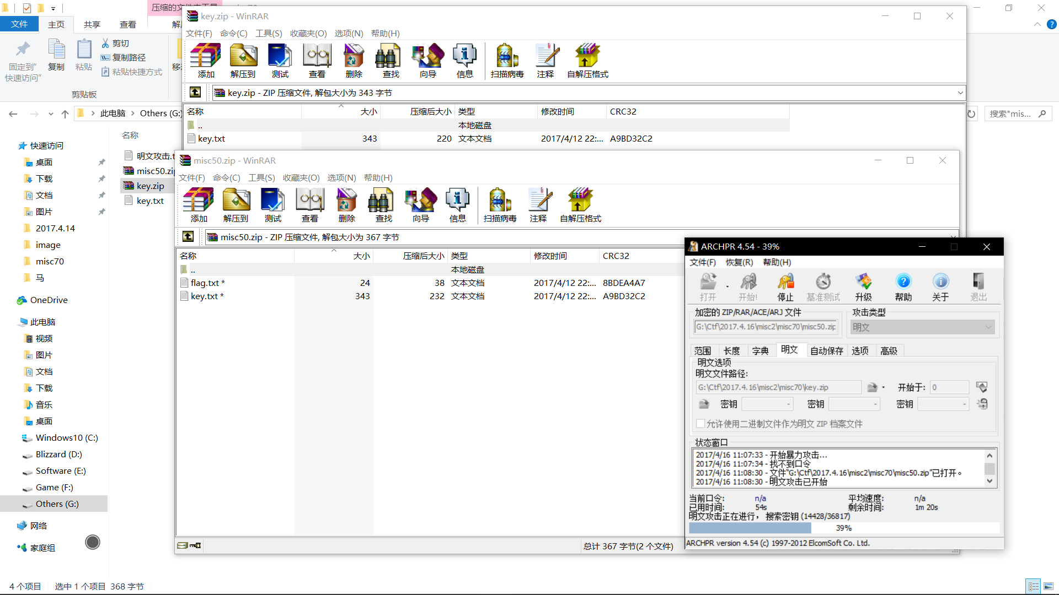The width and height of the screenshot is (1059, 595).
Task: Open the dropdown arrow next to the plaintext path browse button
Action: 883,387
